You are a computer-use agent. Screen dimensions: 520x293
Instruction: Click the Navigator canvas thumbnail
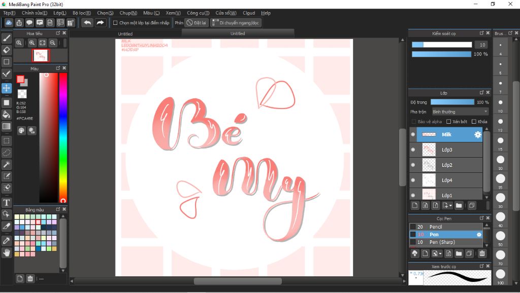[41, 55]
